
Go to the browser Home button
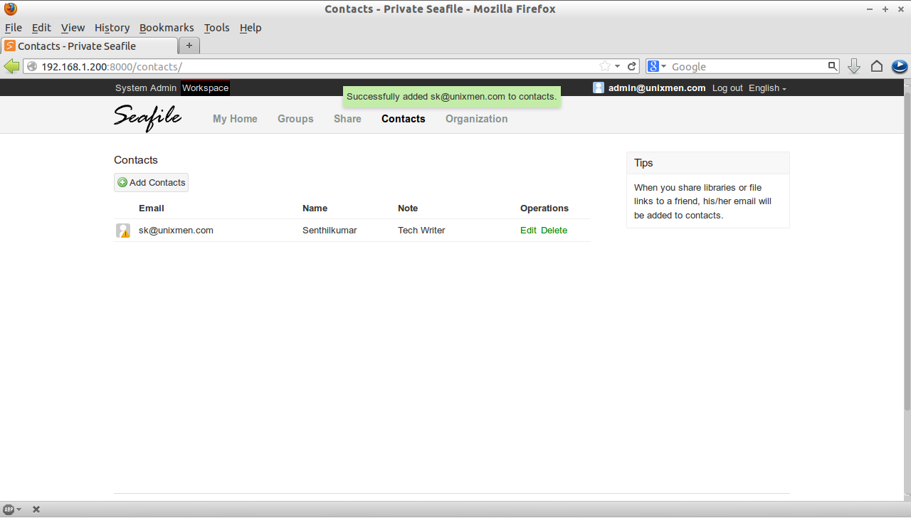point(877,66)
